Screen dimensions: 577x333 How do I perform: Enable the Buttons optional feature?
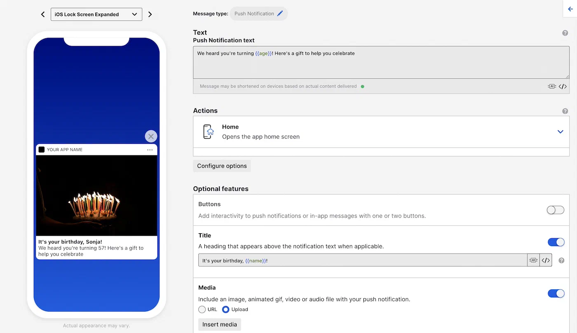pos(555,210)
